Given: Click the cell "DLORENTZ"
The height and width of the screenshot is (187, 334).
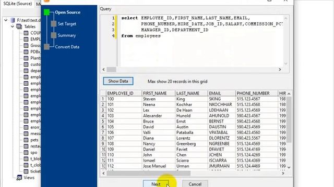Looking at the screenshot, I should click(x=221, y=138).
